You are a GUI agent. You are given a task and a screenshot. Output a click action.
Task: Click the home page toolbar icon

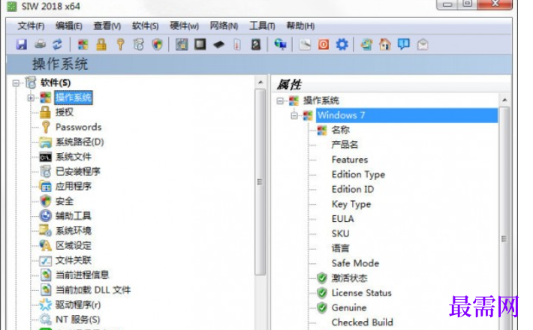click(x=385, y=44)
